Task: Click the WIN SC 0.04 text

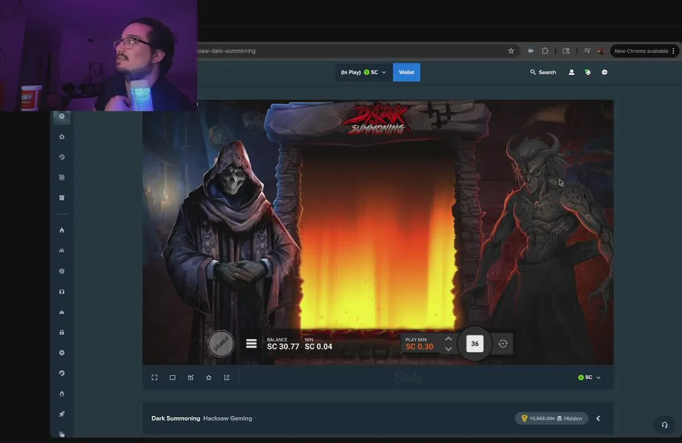Action: (x=318, y=343)
